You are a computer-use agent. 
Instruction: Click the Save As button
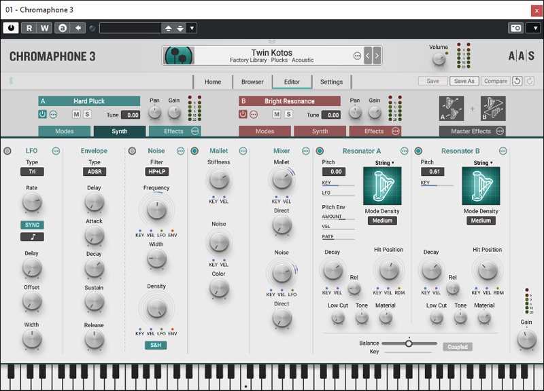[464, 81]
